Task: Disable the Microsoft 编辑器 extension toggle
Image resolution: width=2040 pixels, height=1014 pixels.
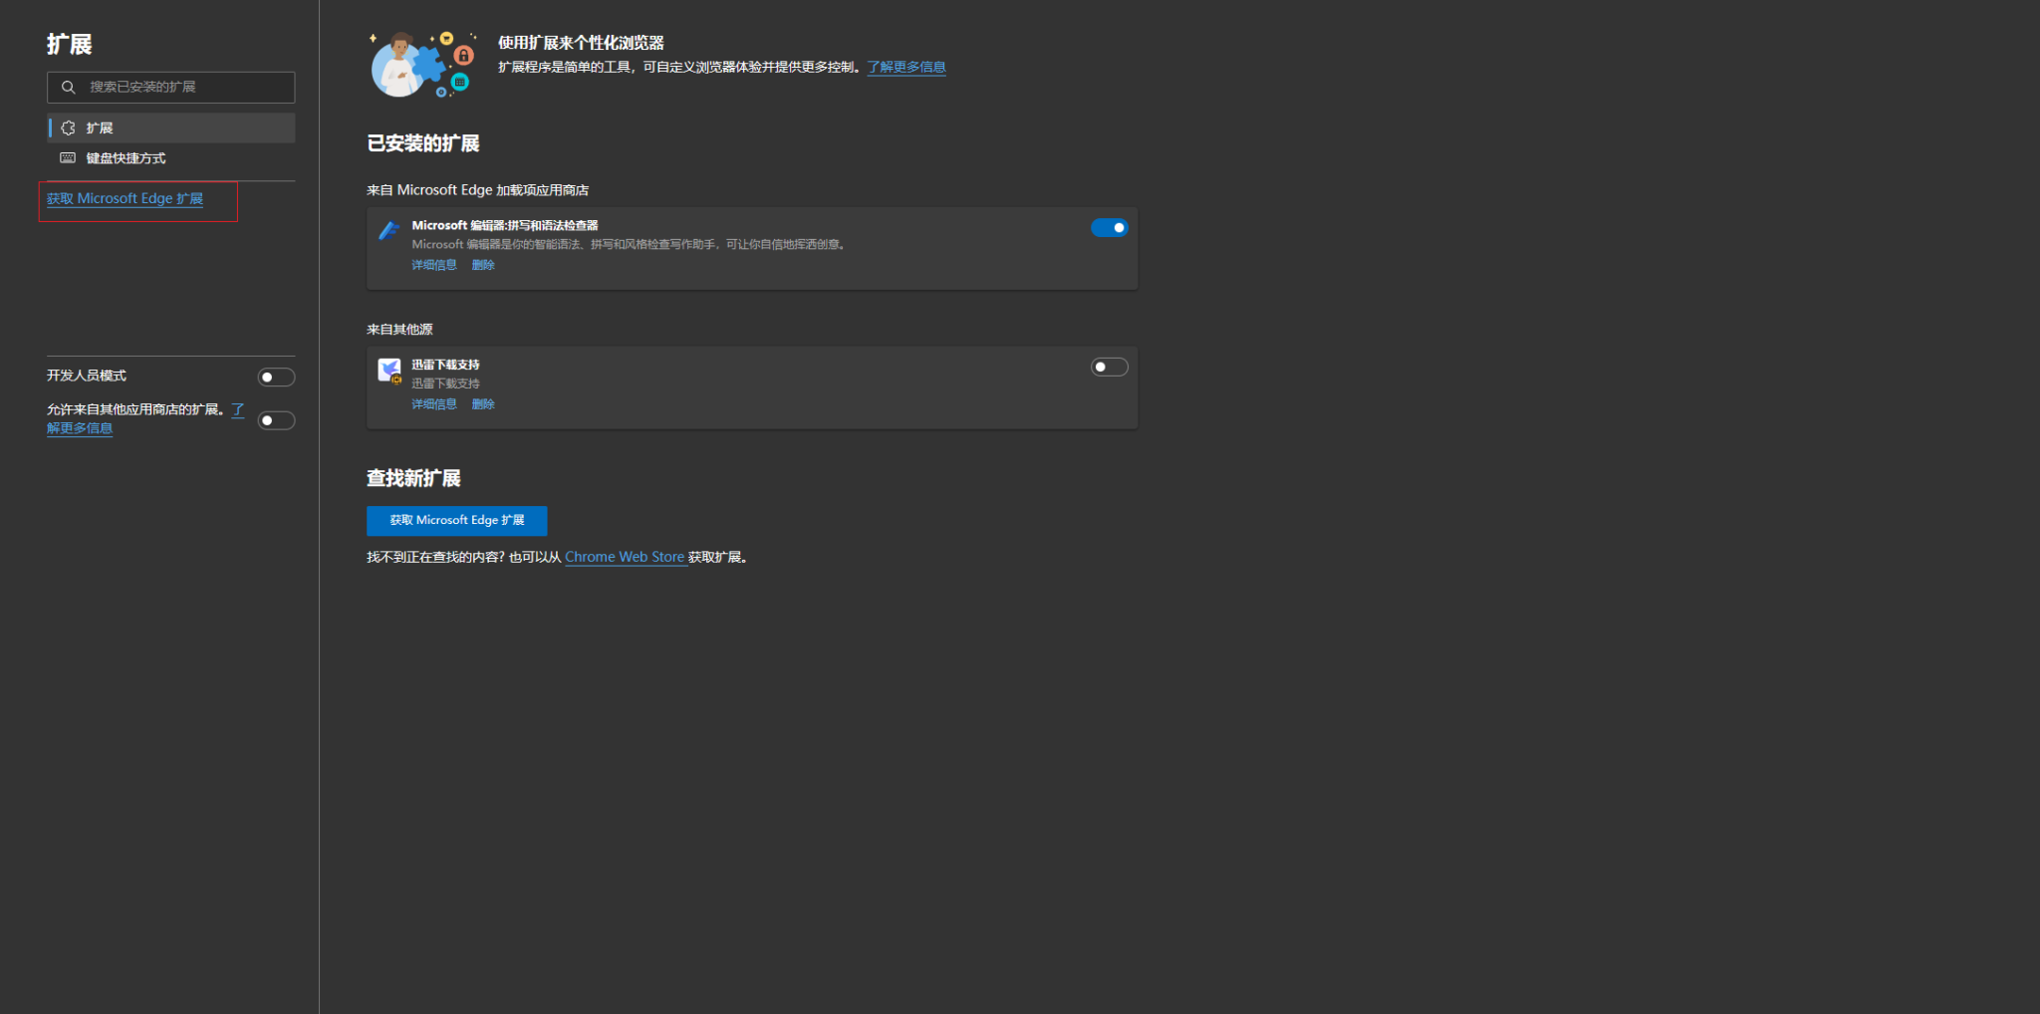Action: coord(1109,228)
